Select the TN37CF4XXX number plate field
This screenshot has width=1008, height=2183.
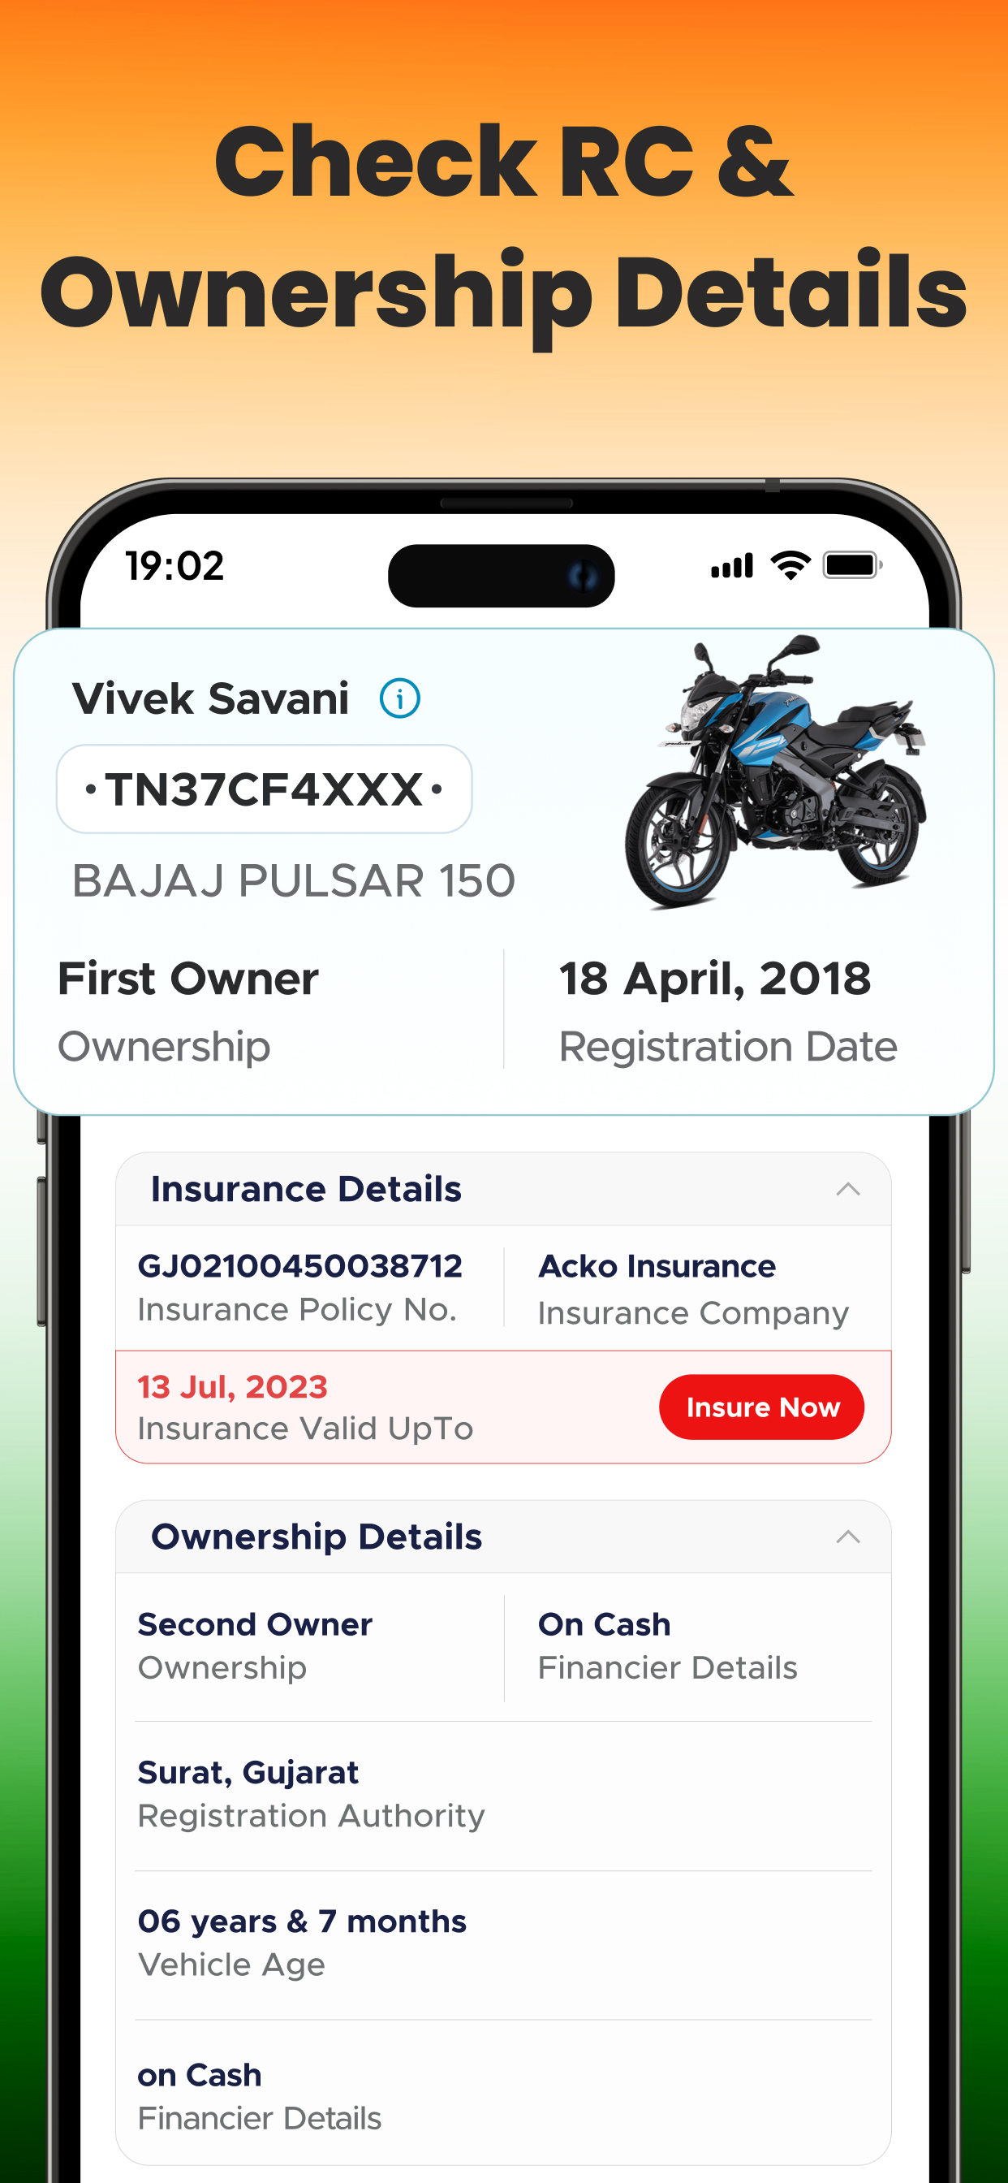pyautogui.click(x=265, y=789)
